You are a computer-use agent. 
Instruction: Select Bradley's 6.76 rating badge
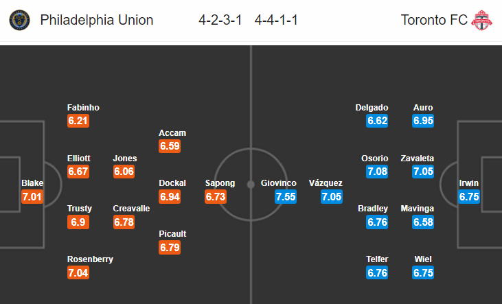(x=377, y=222)
